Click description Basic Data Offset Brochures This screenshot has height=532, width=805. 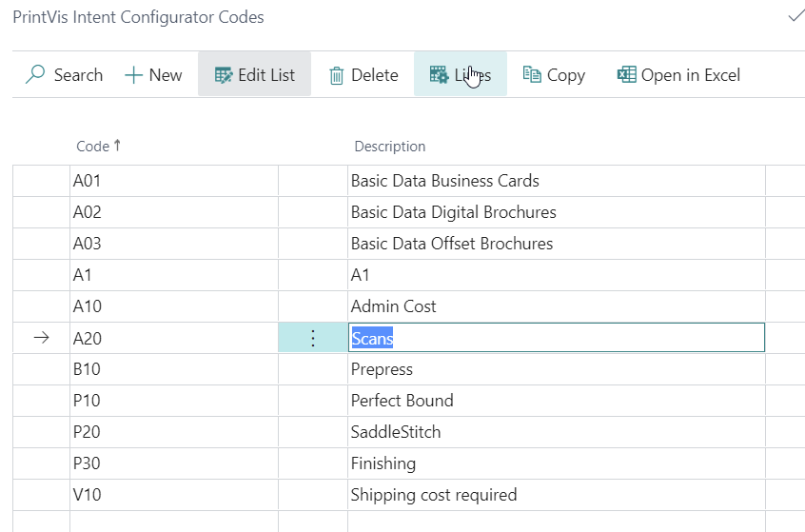[x=452, y=244]
